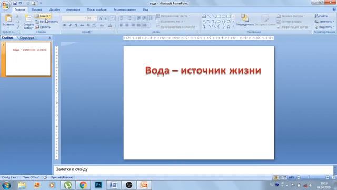Select the arrow line shape

[214, 16]
